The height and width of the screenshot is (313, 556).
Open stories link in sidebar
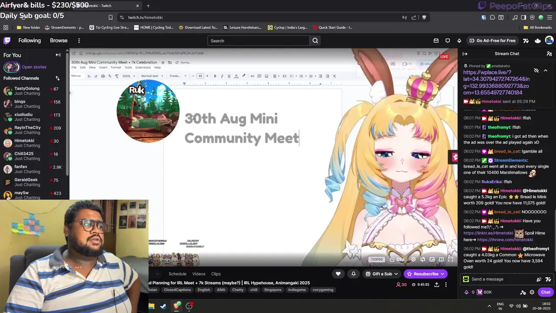point(34,67)
